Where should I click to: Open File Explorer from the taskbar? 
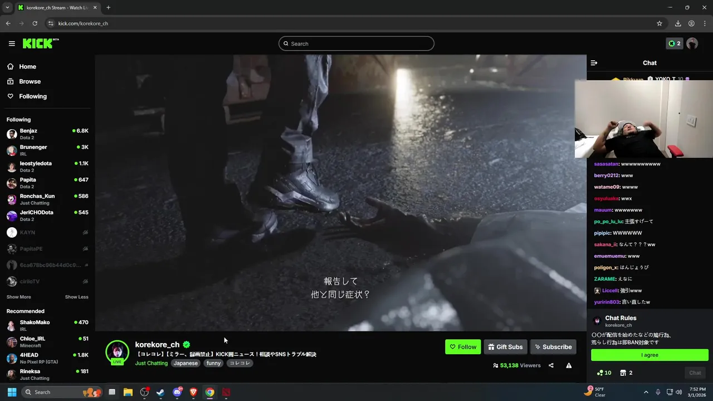pos(128,392)
